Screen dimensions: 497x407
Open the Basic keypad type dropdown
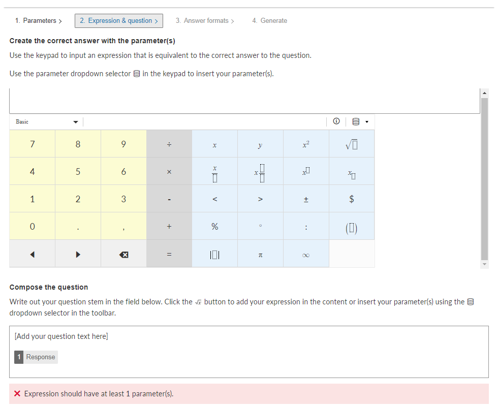[46, 121]
